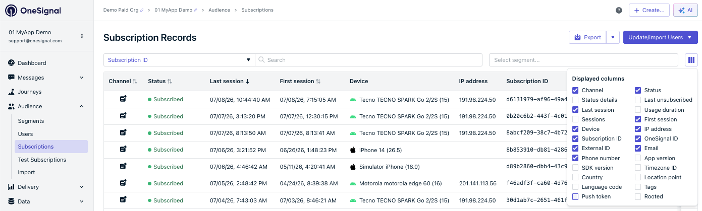Image resolution: width=702 pixels, height=211 pixels.
Task: Sort by Status column arrows
Action: click(x=170, y=81)
